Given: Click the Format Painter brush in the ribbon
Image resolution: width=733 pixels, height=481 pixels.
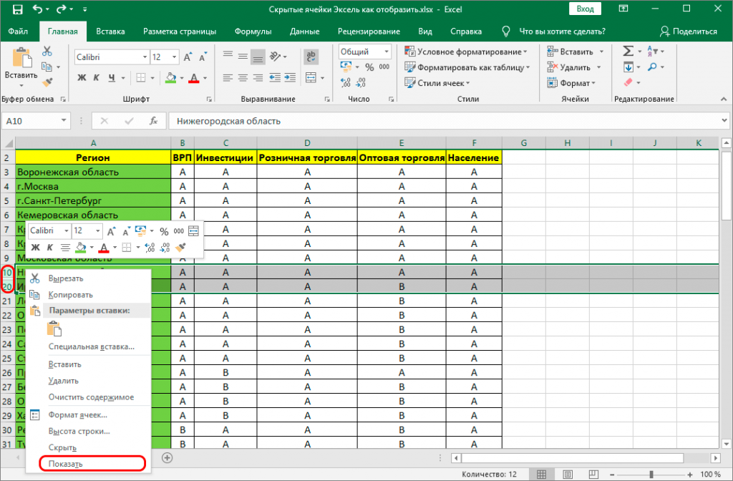Looking at the screenshot, I should pyautogui.click(x=47, y=82).
